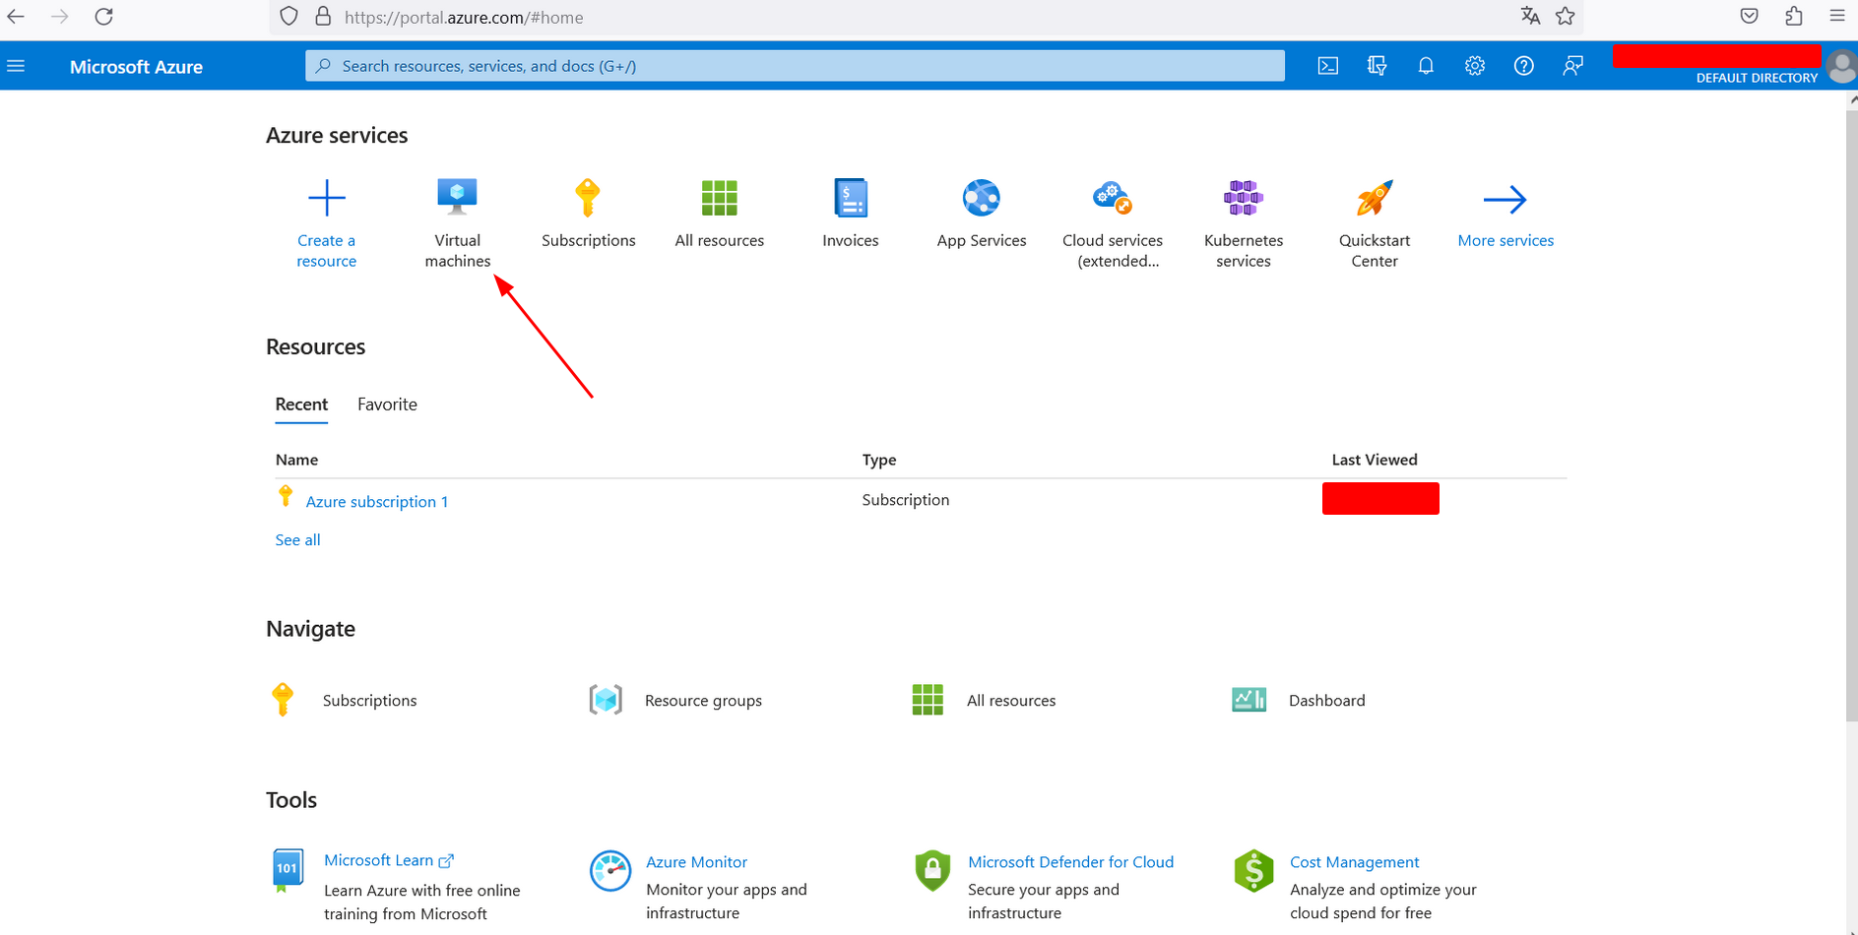
Task: Open the Firefox application menu
Action: (1837, 16)
